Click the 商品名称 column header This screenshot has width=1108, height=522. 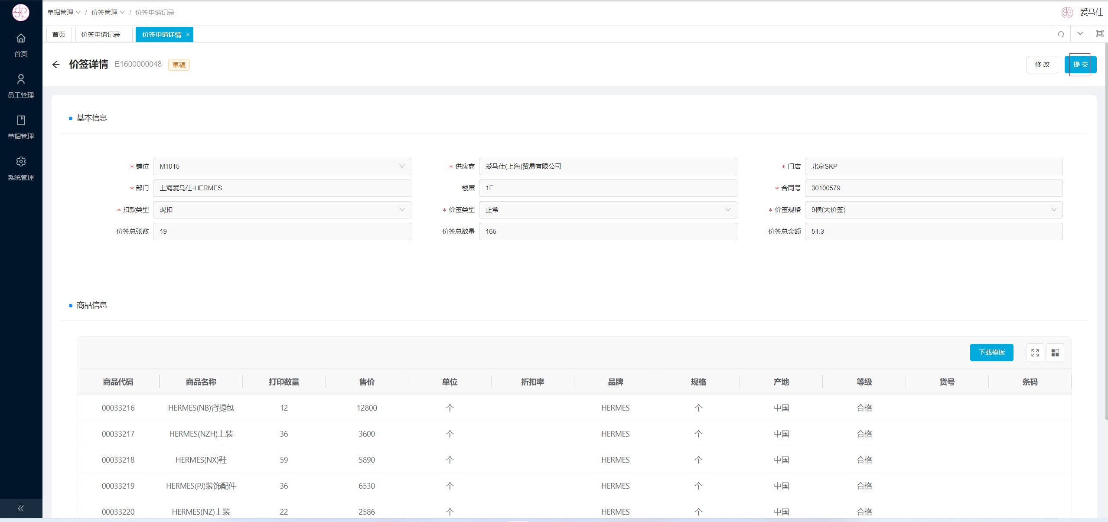coord(201,382)
